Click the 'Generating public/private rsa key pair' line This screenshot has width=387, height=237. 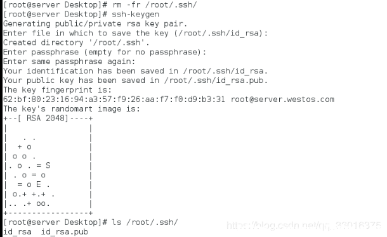click(95, 23)
